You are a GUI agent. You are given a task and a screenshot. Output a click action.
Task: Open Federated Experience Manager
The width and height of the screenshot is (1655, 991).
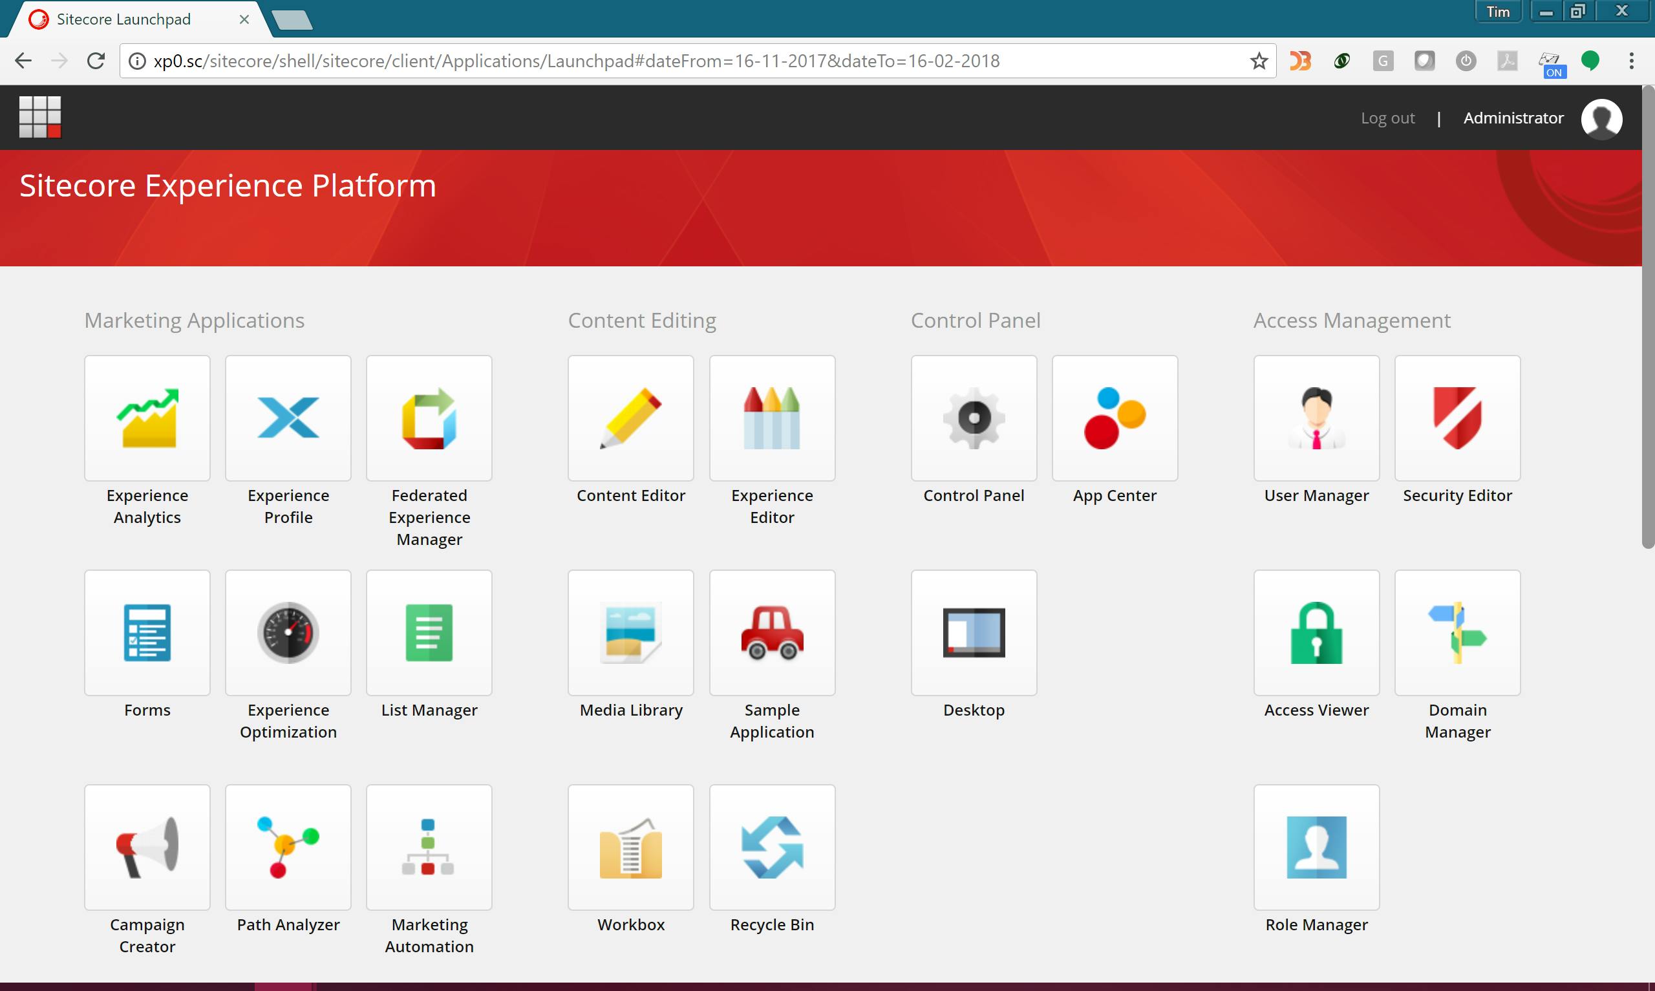pyautogui.click(x=429, y=418)
